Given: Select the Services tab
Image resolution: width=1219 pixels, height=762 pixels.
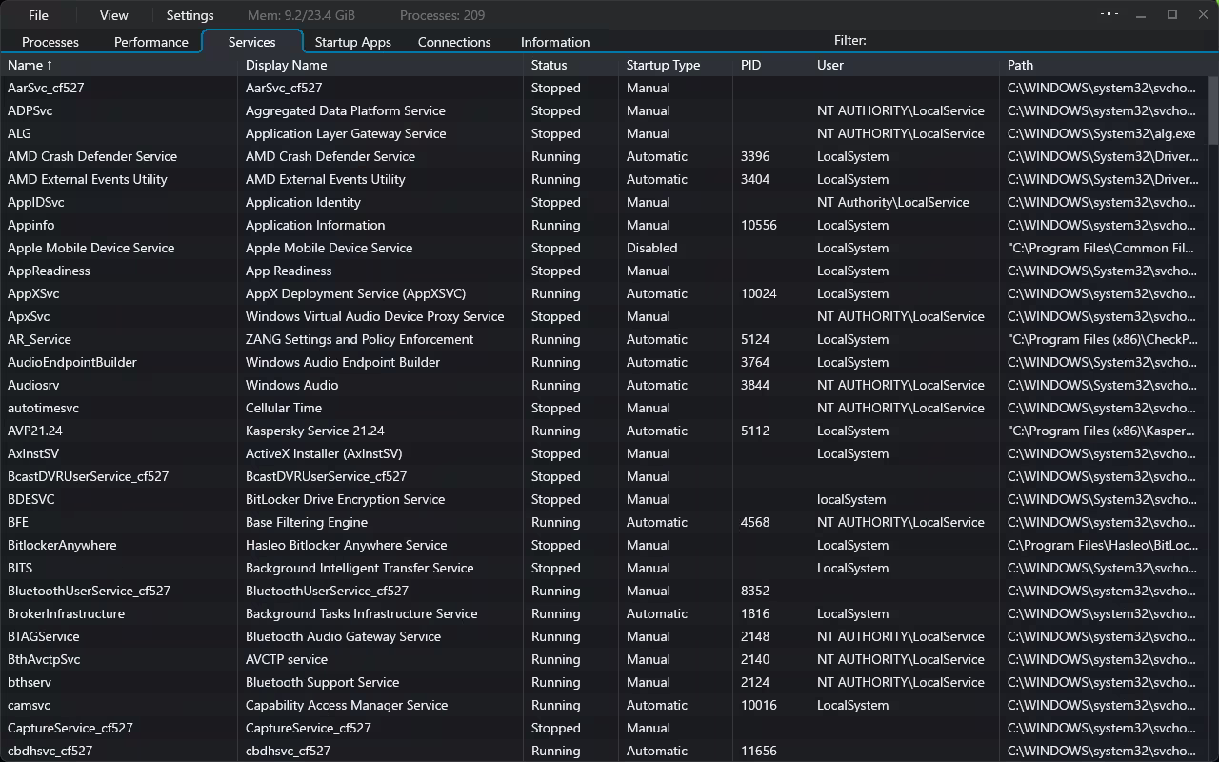Looking at the screenshot, I should click(252, 42).
